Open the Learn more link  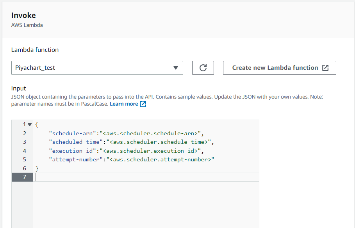[124, 104]
